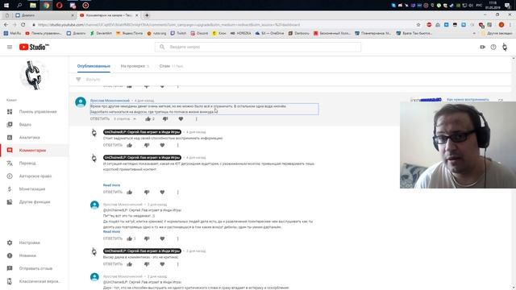516x290 pixels.
Task: Expand 'Read more' under 'И ситуация наглядно' reply
Action: click(111, 185)
